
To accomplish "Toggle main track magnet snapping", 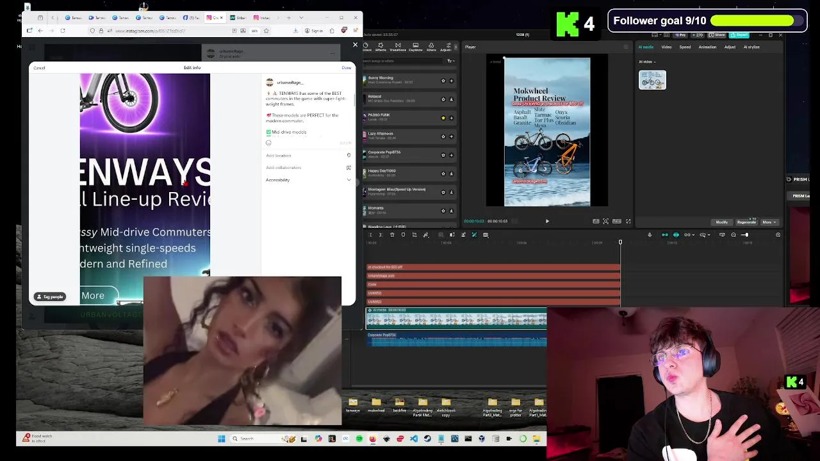I will [x=664, y=235].
